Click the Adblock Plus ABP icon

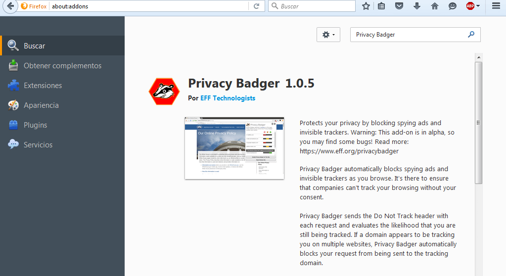point(470,6)
